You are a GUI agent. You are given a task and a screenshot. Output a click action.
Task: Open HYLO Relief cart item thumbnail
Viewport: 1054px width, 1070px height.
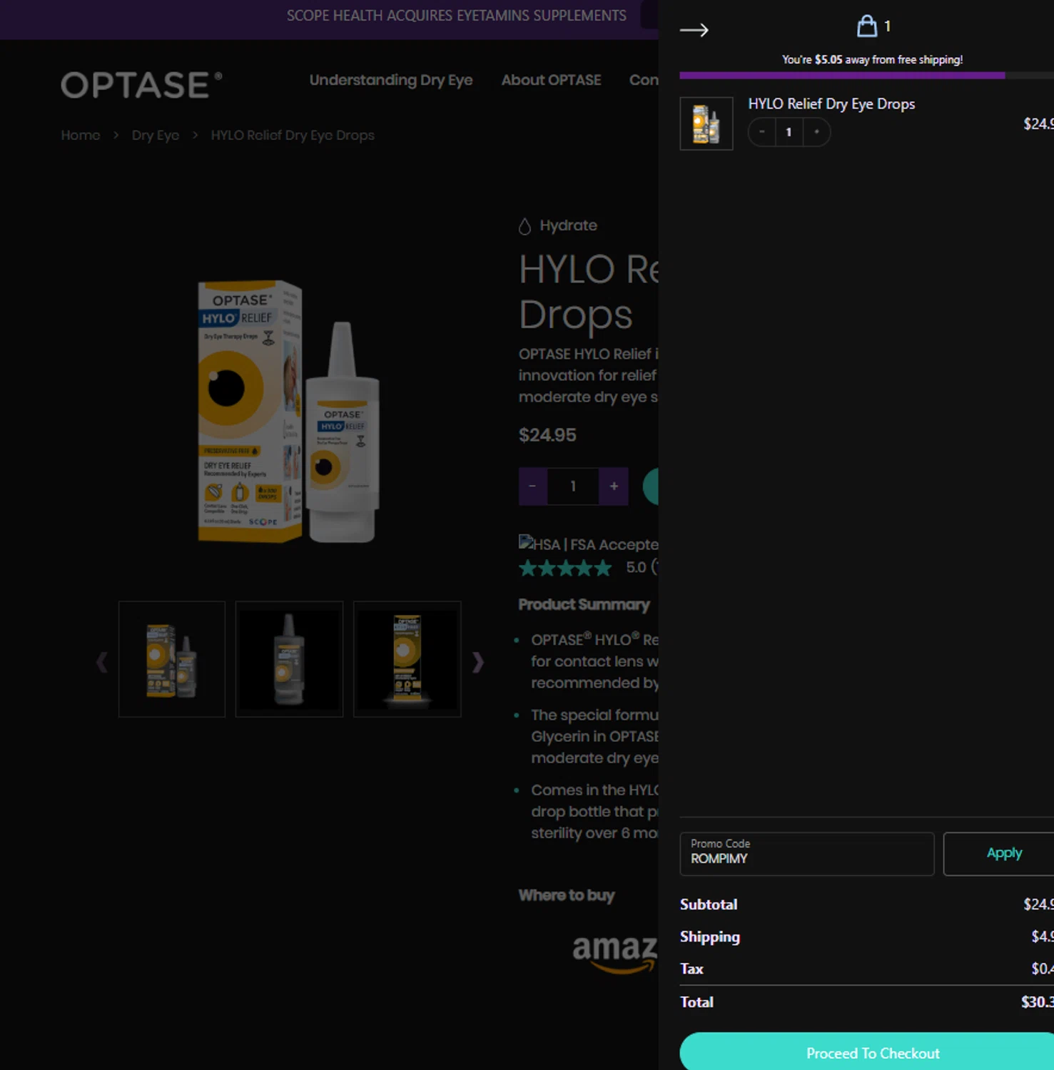[x=706, y=123]
